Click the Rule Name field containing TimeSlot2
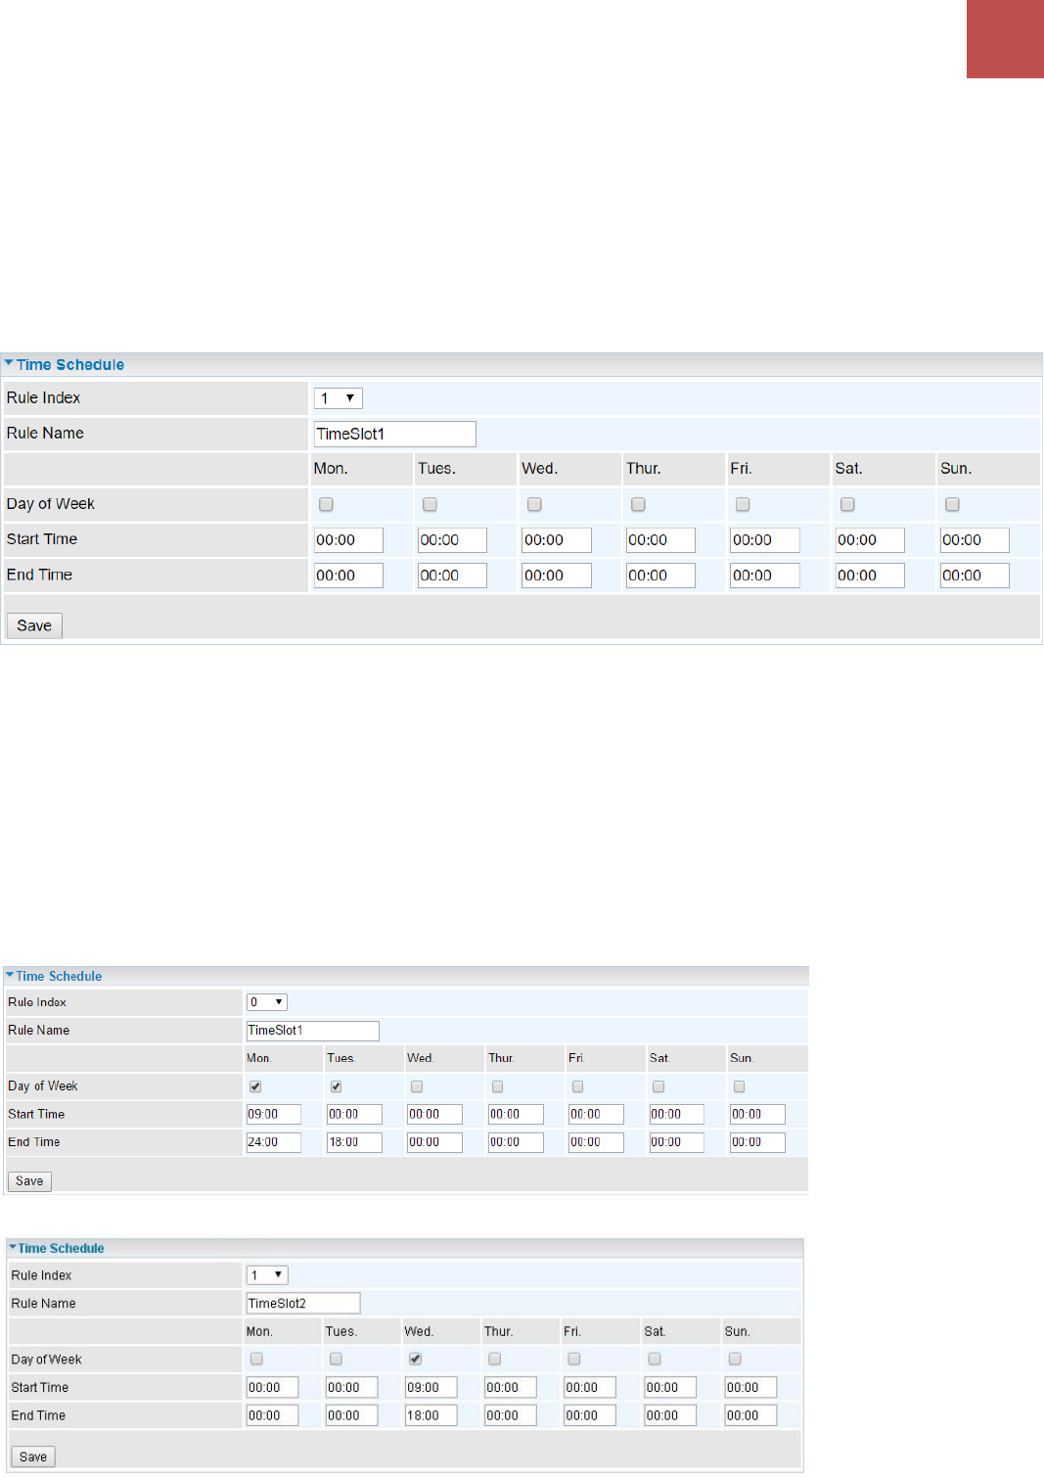The height and width of the screenshot is (1477, 1044). point(303,1303)
